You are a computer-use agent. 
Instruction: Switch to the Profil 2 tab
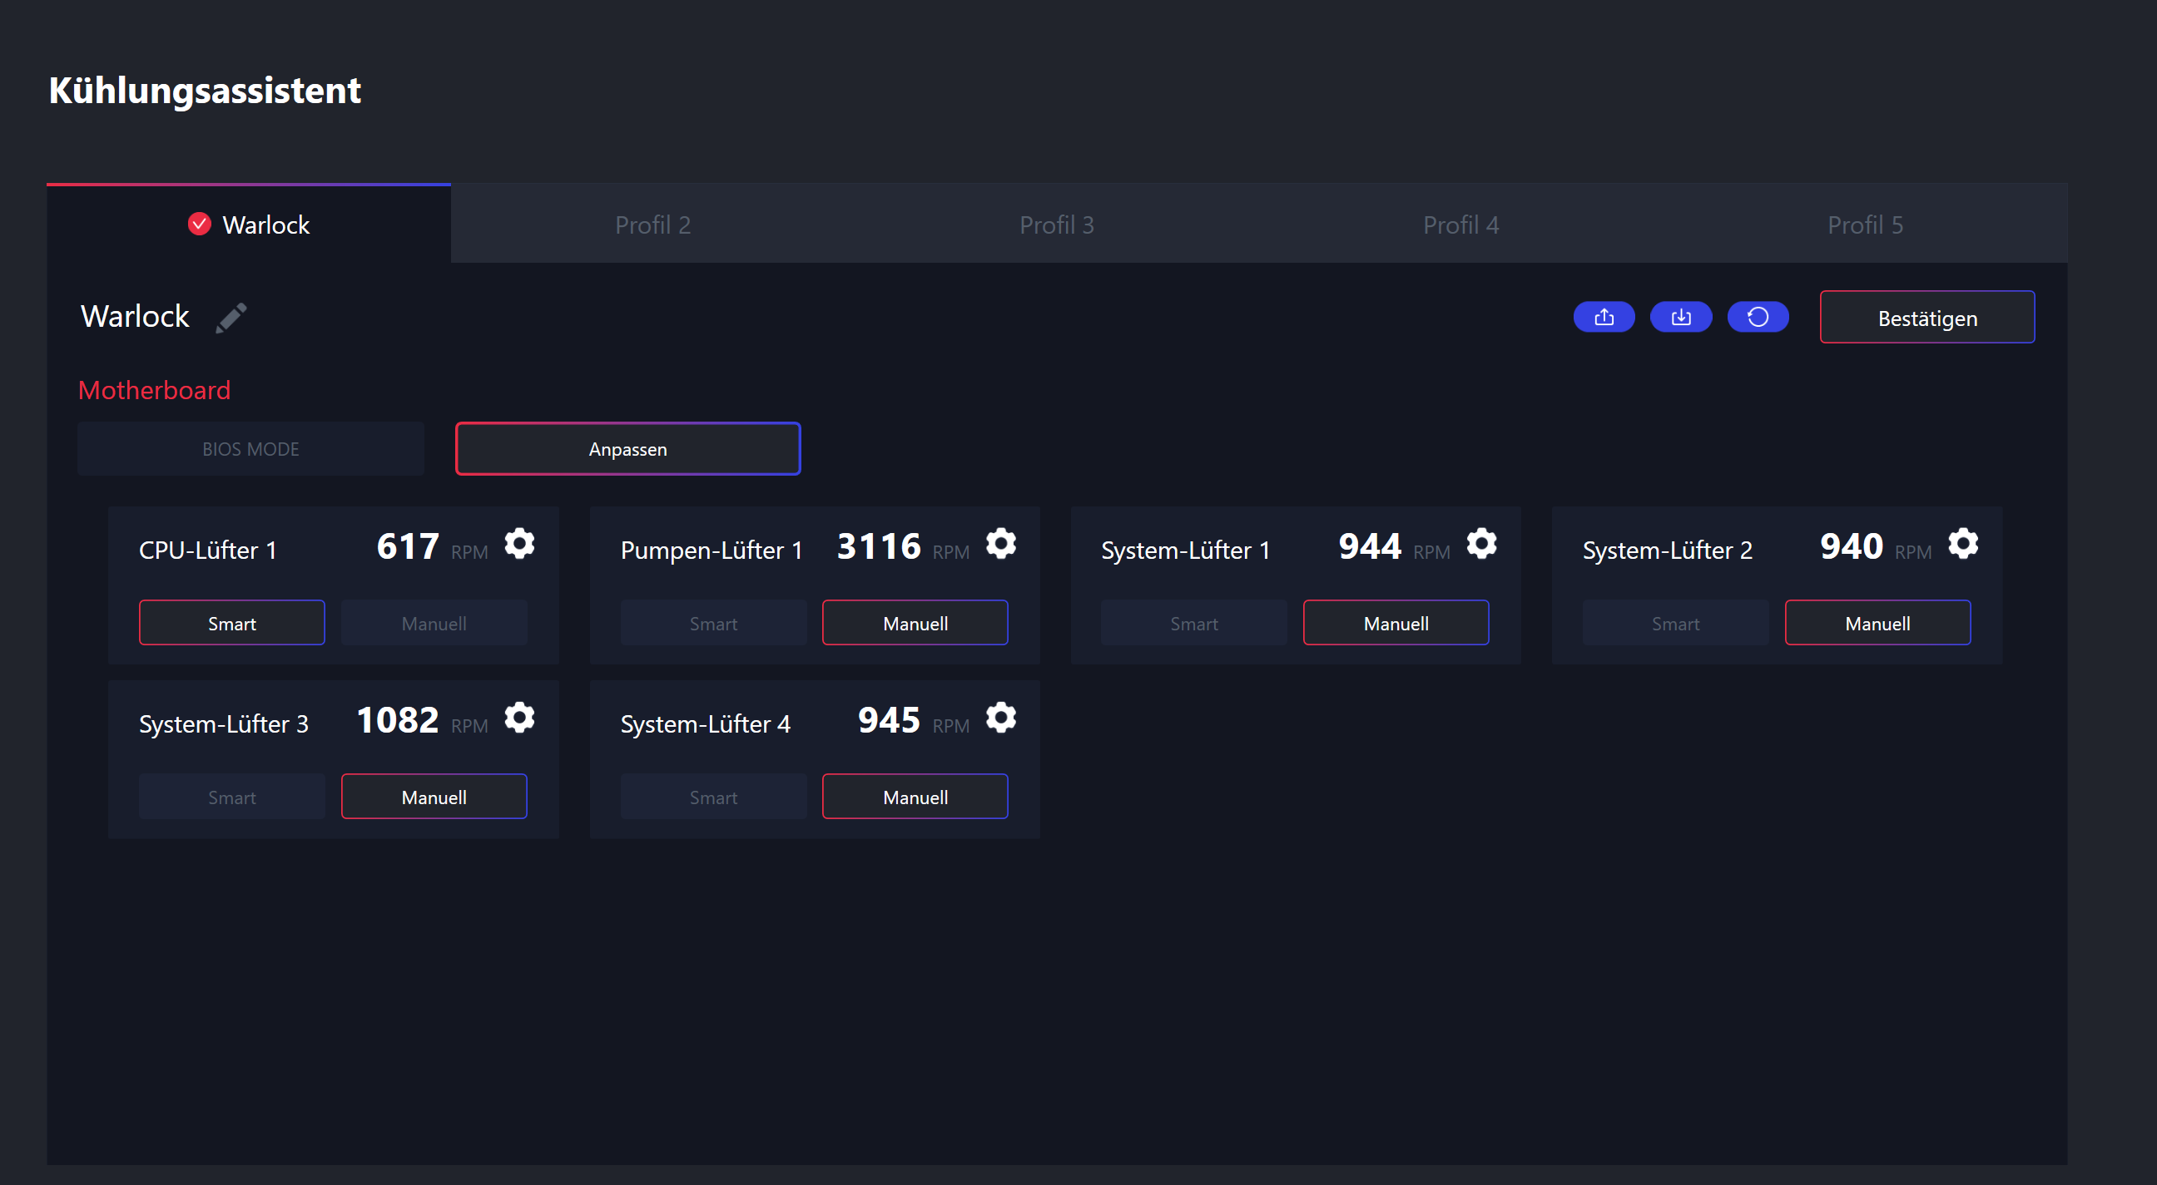point(652,225)
